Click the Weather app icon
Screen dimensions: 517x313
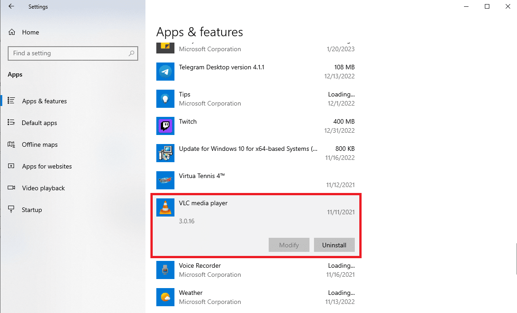click(165, 297)
